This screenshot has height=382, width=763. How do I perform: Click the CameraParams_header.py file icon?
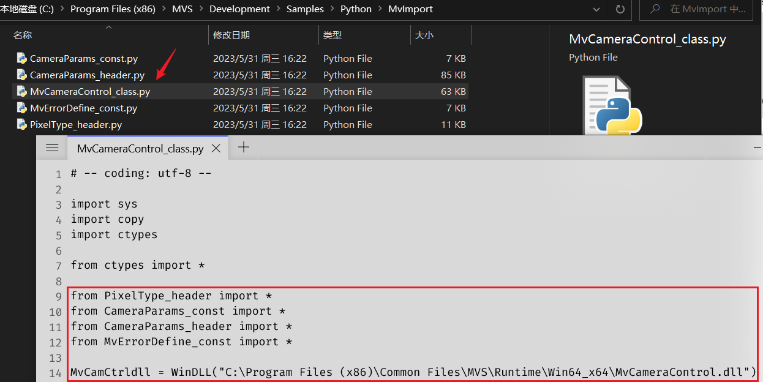point(22,75)
